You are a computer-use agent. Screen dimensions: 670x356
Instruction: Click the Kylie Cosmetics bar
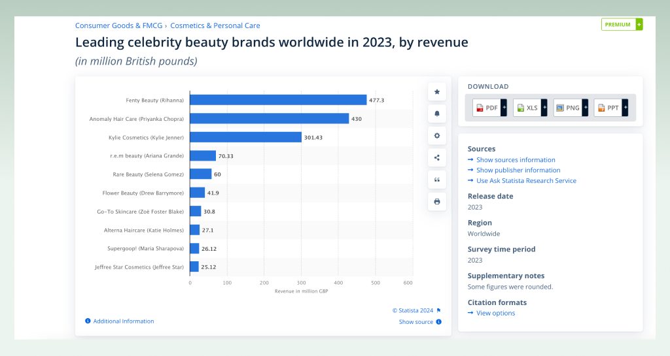[246, 137]
